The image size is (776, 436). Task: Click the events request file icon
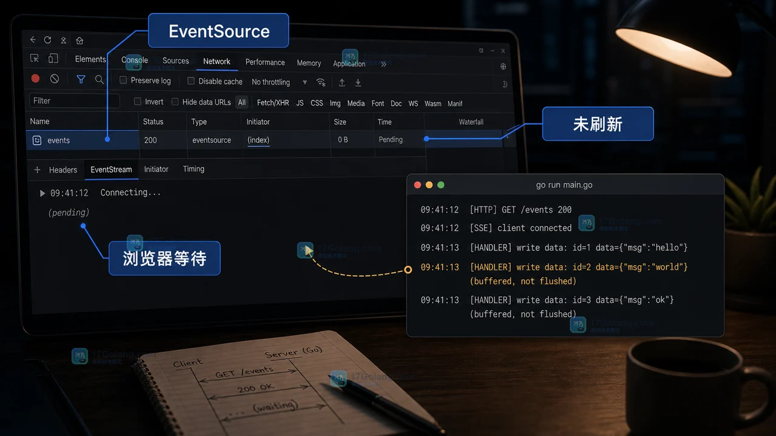tap(37, 140)
